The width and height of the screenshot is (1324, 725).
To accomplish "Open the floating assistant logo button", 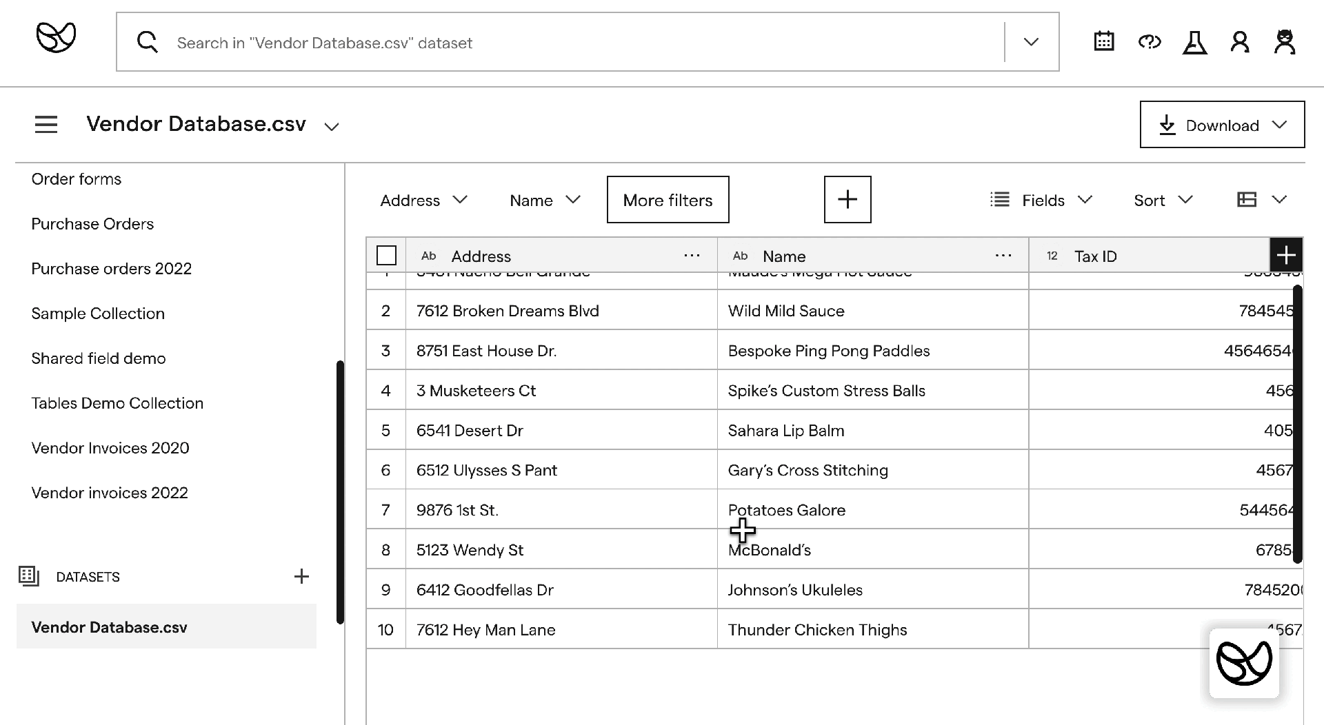I will coord(1244,663).
